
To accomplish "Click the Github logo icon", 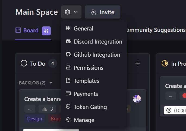I will [x=68, y=55].
